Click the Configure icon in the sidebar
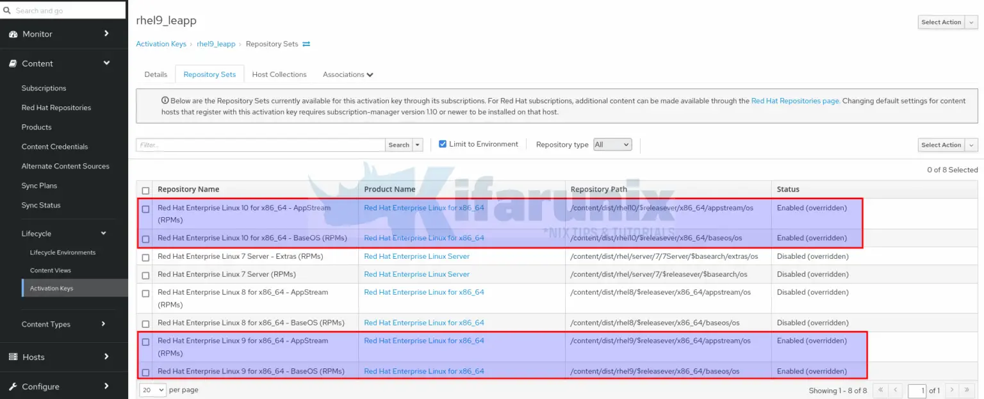 pyautogui.click(x=12, y=386)
